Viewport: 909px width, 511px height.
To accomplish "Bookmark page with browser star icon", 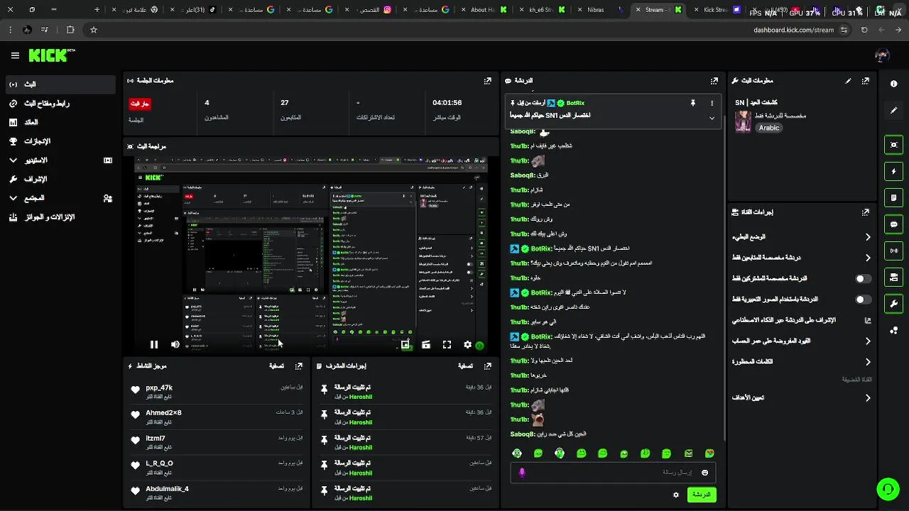I will coord(93,30).
